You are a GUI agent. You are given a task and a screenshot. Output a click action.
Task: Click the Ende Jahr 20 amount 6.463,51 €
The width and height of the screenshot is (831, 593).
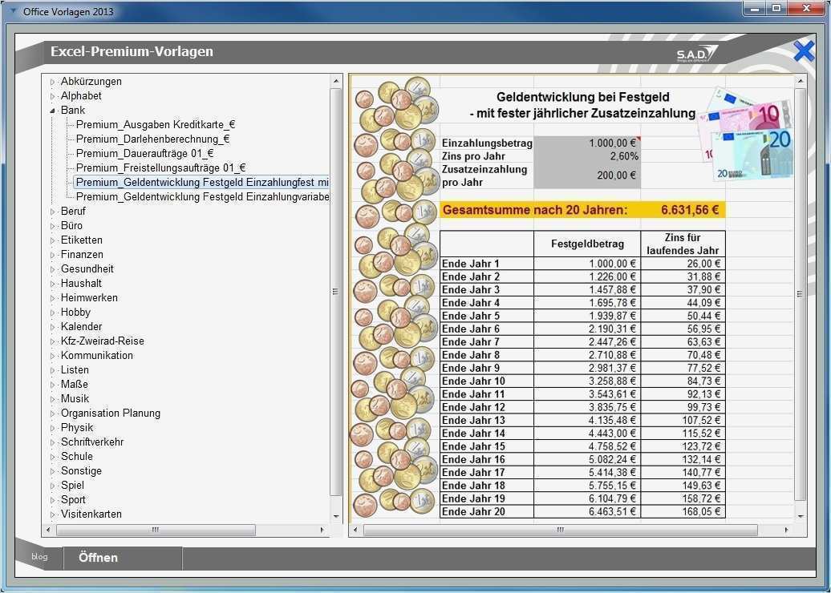click(612, 511)
